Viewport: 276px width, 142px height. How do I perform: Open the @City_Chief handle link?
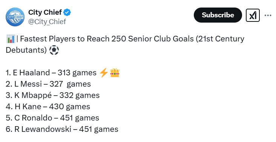[47, 22]
